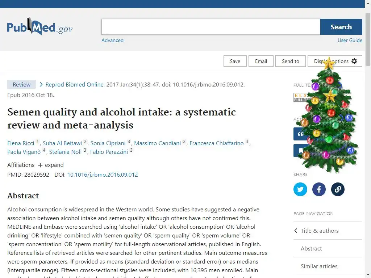Click the Search button
371x278 pixels.
[x=341, y=27]
